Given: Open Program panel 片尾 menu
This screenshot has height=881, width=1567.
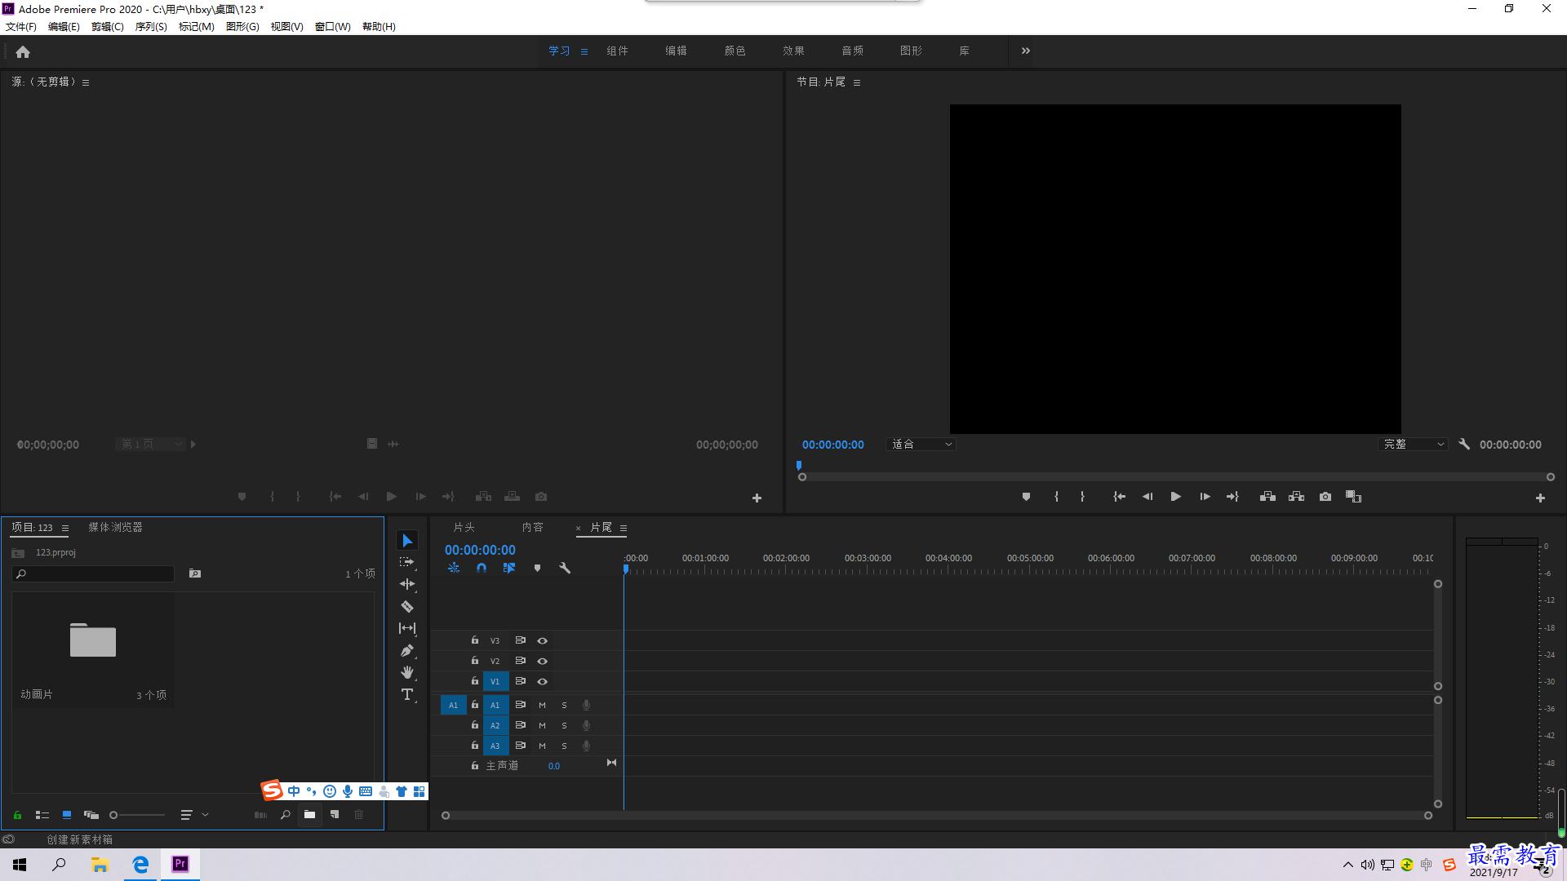Looking at the screenshot, I should tap(857, 82).
